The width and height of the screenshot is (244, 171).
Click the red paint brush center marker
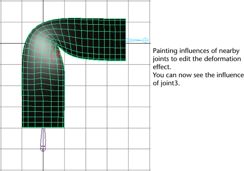point(58,54)
